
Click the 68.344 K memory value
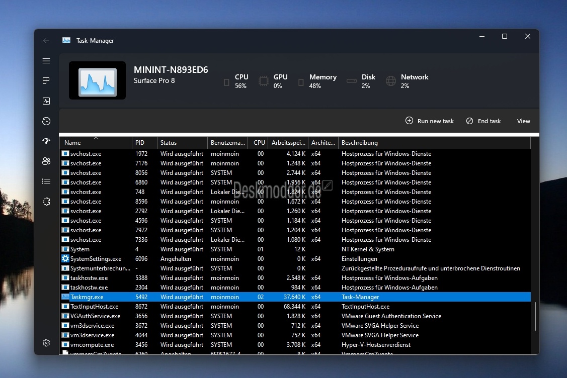coord(294,307)
